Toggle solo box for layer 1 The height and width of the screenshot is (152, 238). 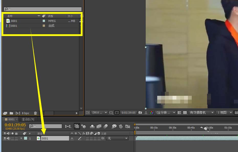click(x=13, y=138)
